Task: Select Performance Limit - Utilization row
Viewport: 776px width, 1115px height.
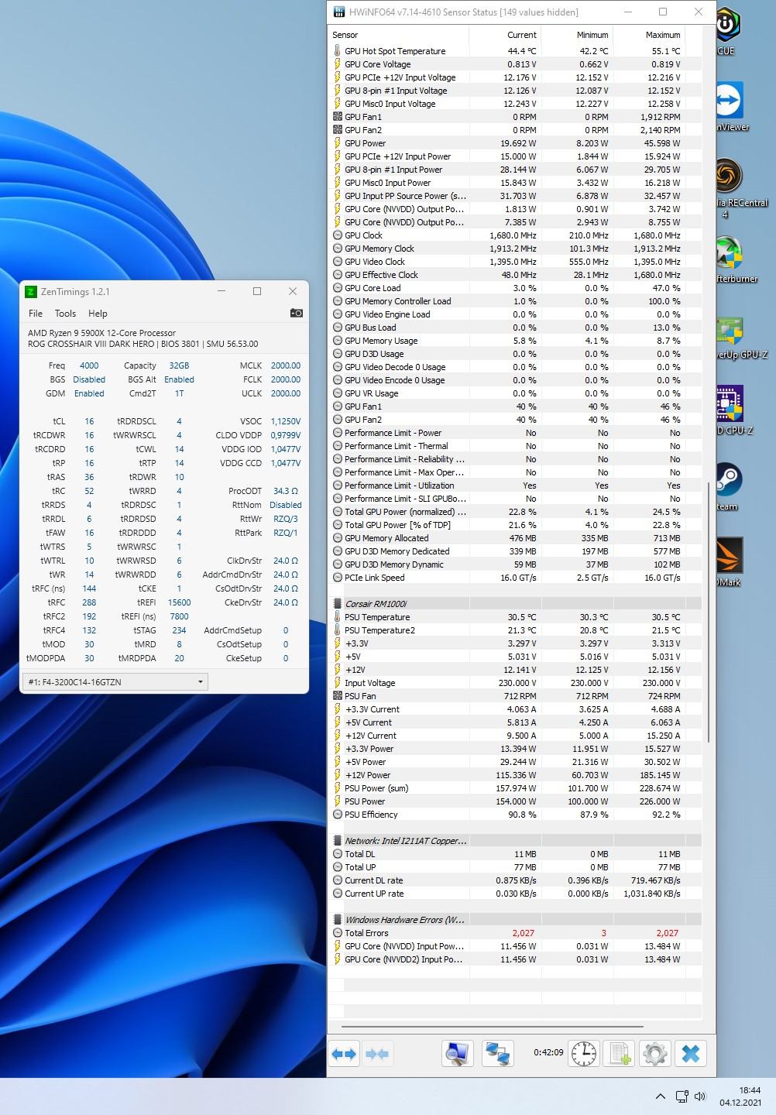Action: coord(515,485)
